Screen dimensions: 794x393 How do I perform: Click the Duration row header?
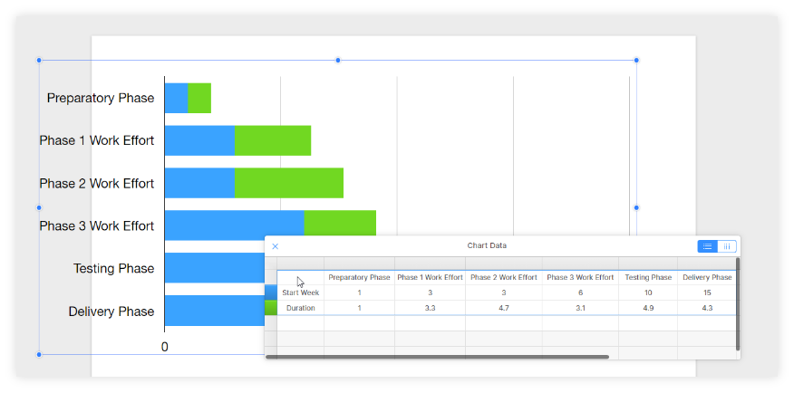pyautogui.click(x=300, y=308)
